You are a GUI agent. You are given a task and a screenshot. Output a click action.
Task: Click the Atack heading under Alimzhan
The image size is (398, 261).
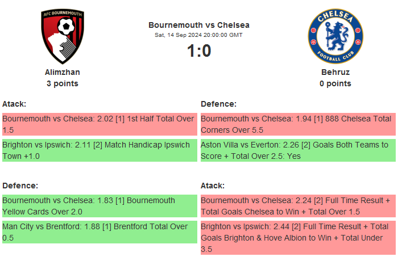(x=14, y=104)
